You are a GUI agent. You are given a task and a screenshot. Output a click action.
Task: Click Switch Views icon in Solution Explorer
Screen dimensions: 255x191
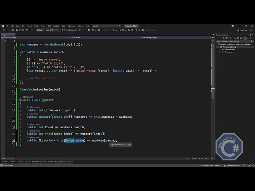(227, 38)
